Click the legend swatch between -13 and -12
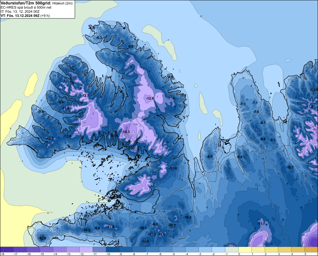The height and width of the screenshot is (256, 318). (73, 250)
